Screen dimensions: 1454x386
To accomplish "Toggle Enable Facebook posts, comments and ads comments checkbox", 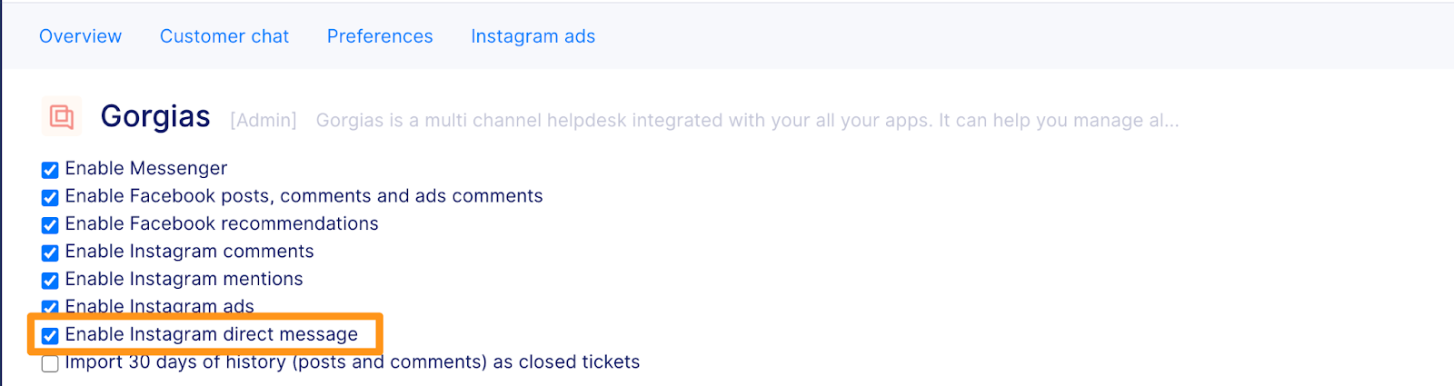I will point(50,197).
